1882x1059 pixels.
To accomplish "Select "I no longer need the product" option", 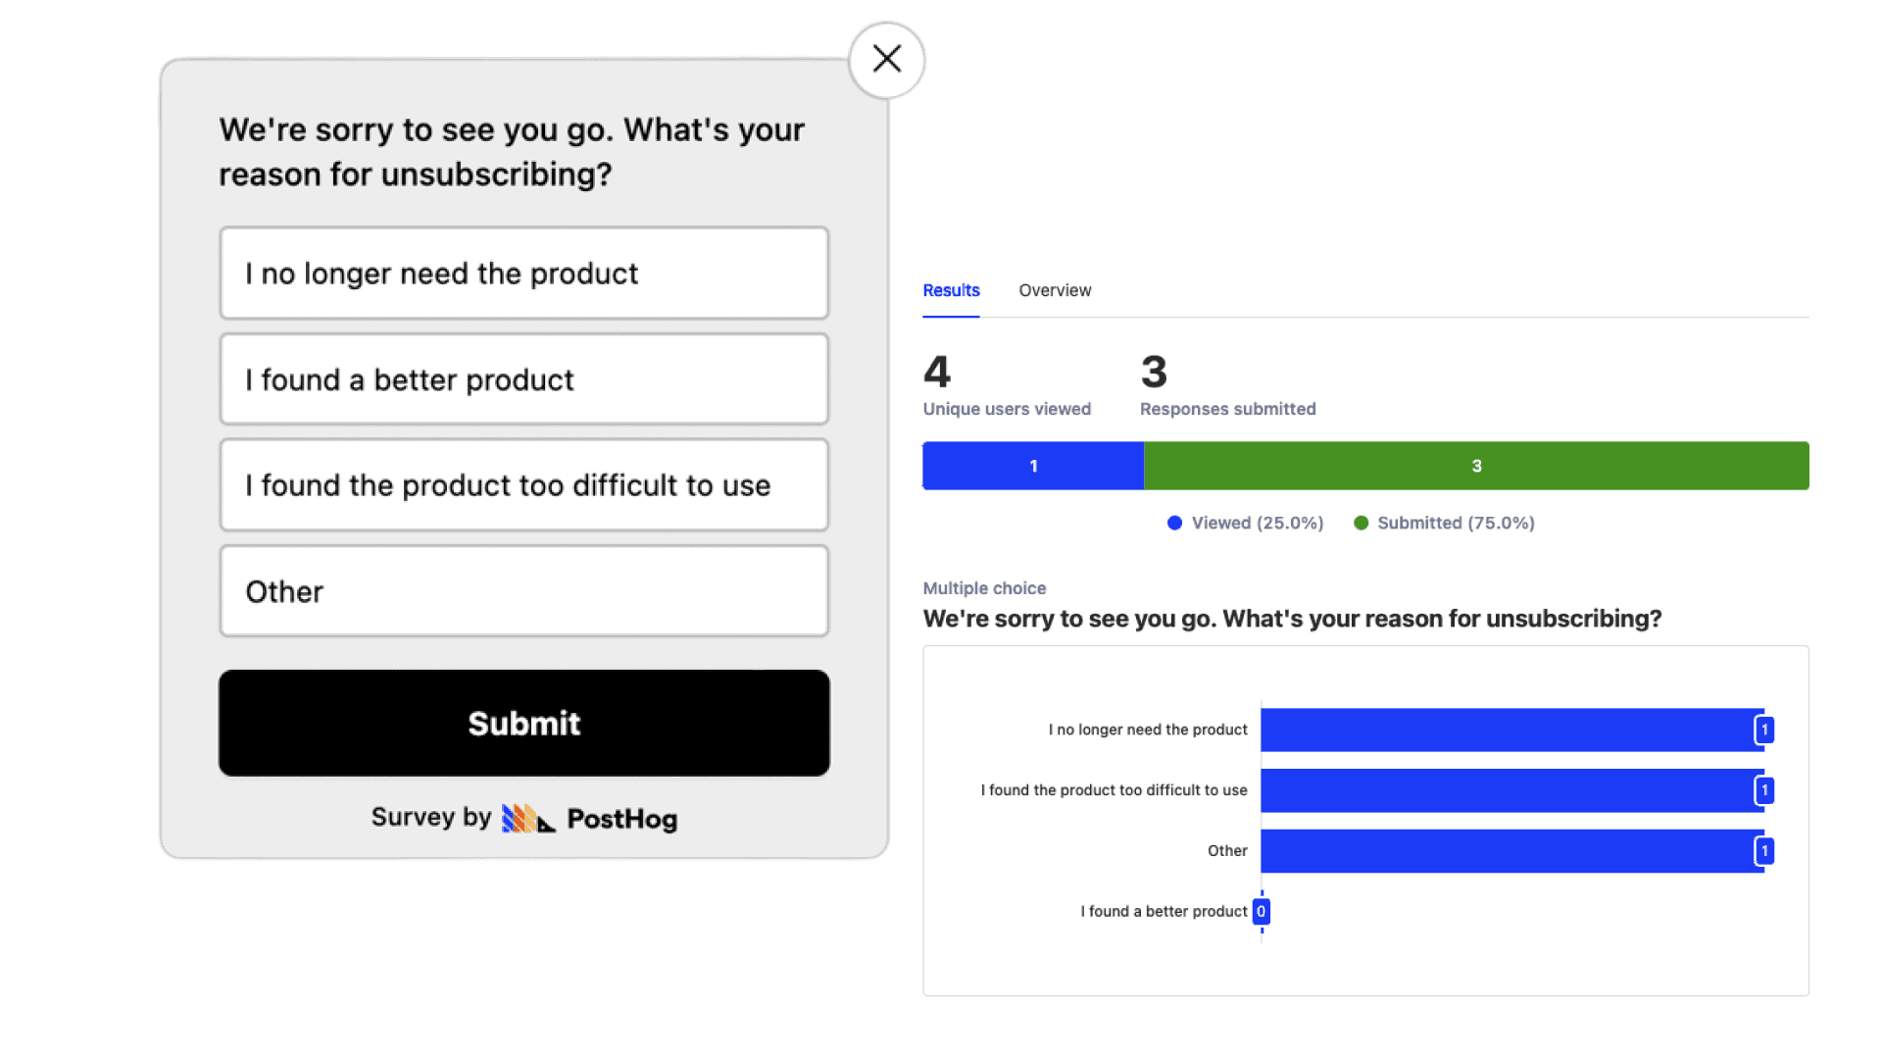I will [523, 274].
